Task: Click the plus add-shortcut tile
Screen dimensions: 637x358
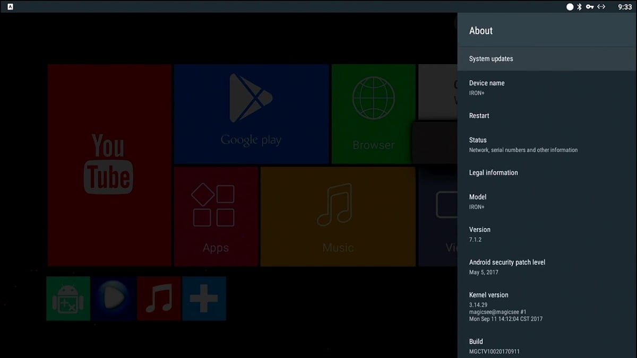Action: click(204, 299)
